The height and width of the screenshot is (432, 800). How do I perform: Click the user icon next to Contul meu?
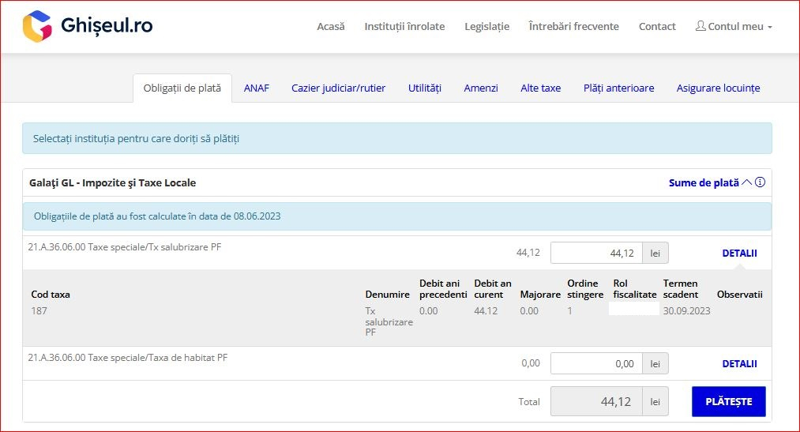point(700,26)
